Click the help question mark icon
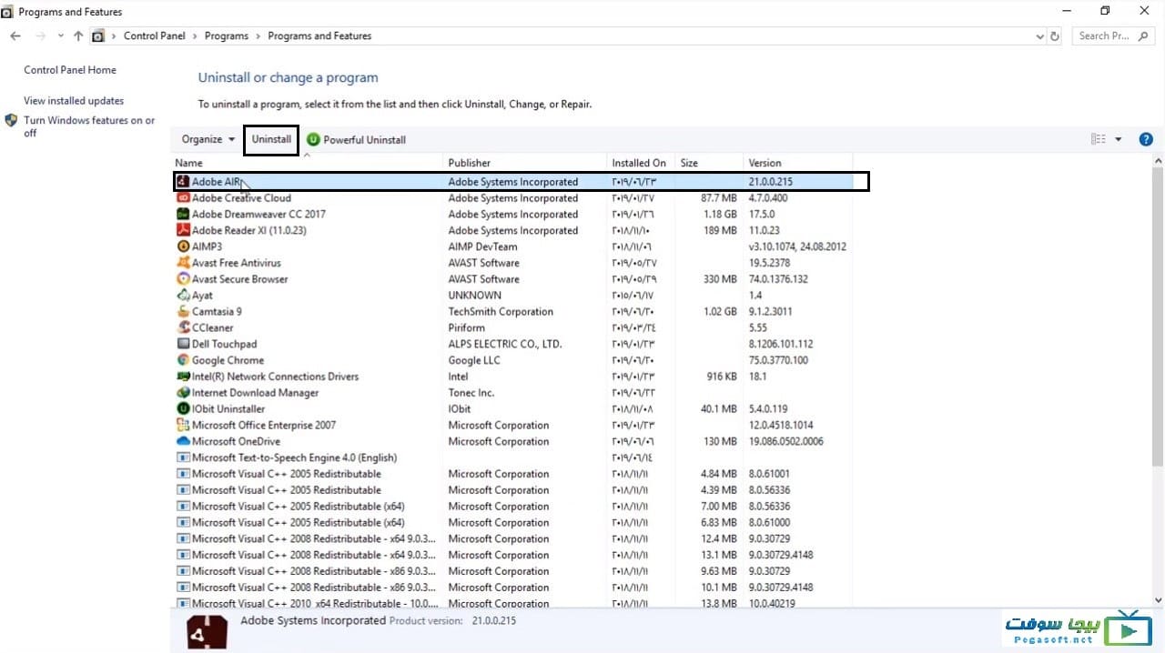 click(x=1146, y=139)
